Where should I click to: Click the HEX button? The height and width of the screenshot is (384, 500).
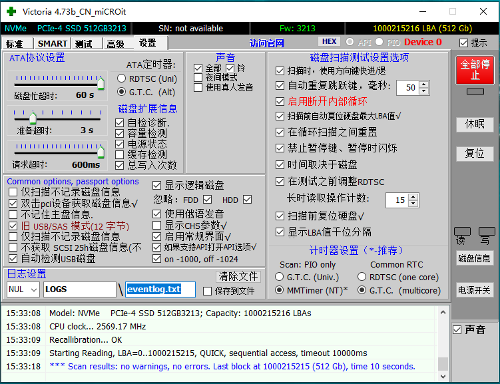click(329, 41)
